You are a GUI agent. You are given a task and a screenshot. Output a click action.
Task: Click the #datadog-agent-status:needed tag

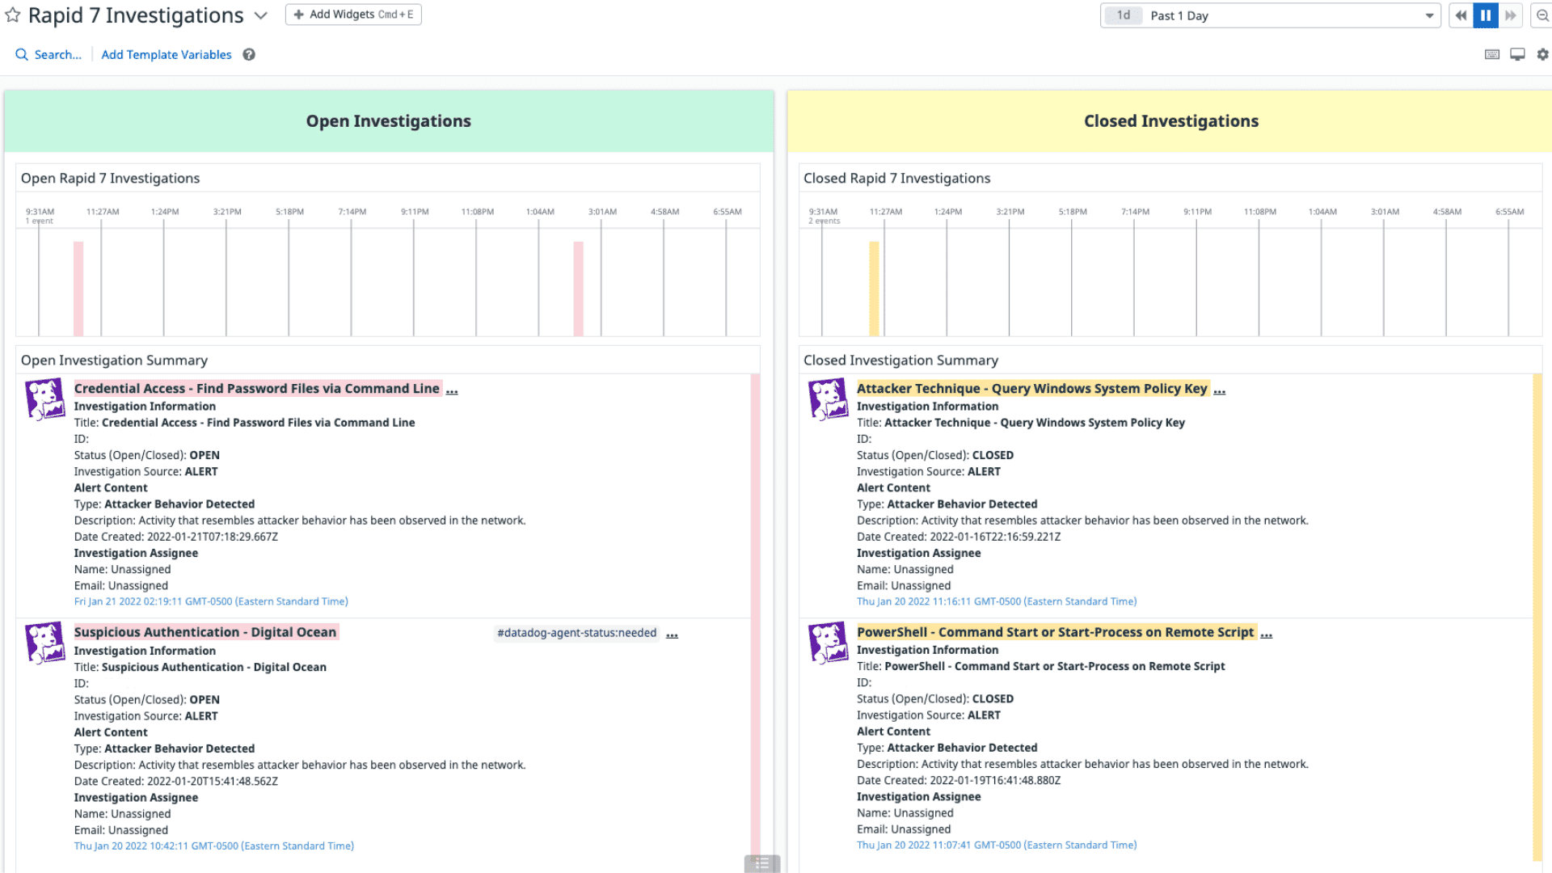pyautogui.click(x=577, y=633)
